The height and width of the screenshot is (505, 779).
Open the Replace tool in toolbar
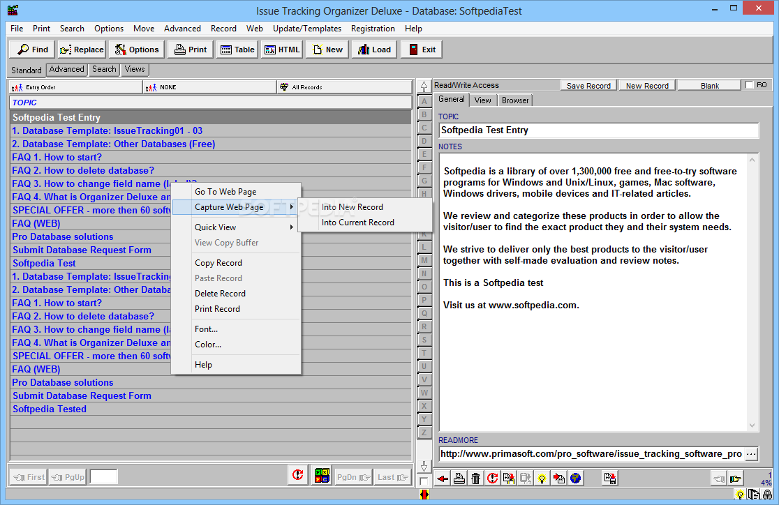point(82,50)
